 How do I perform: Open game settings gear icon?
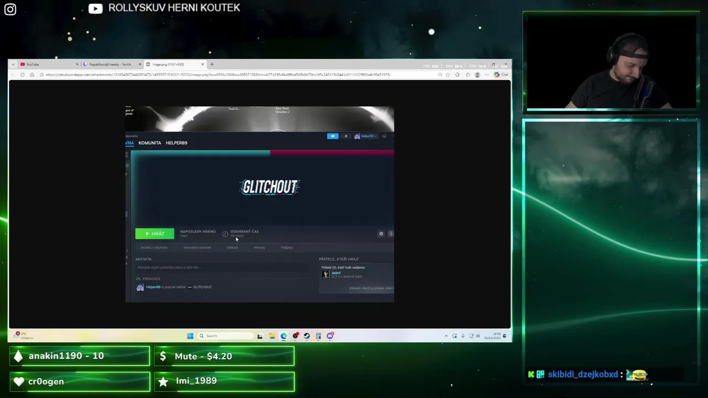pyautogui.click(x=381, y=234)
